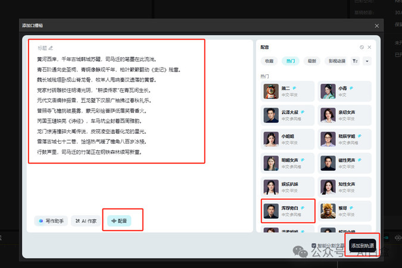Choose the 猴哥 monkey voice avatar
This screenshot has width=402, height=268.
tap(328, 210)
